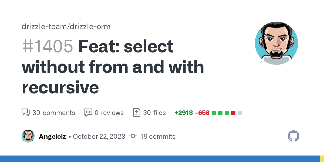
Task: View the 0 reviews
Action: click(x=109, y=113)
